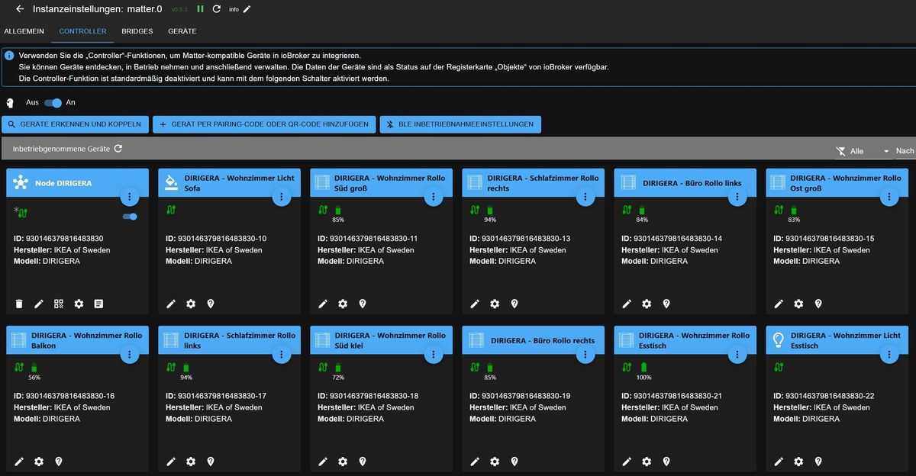Refresh the Inbetriebgenommene Geräte list
The width and height of the screenshot is (916, 476).
(118, 149)
